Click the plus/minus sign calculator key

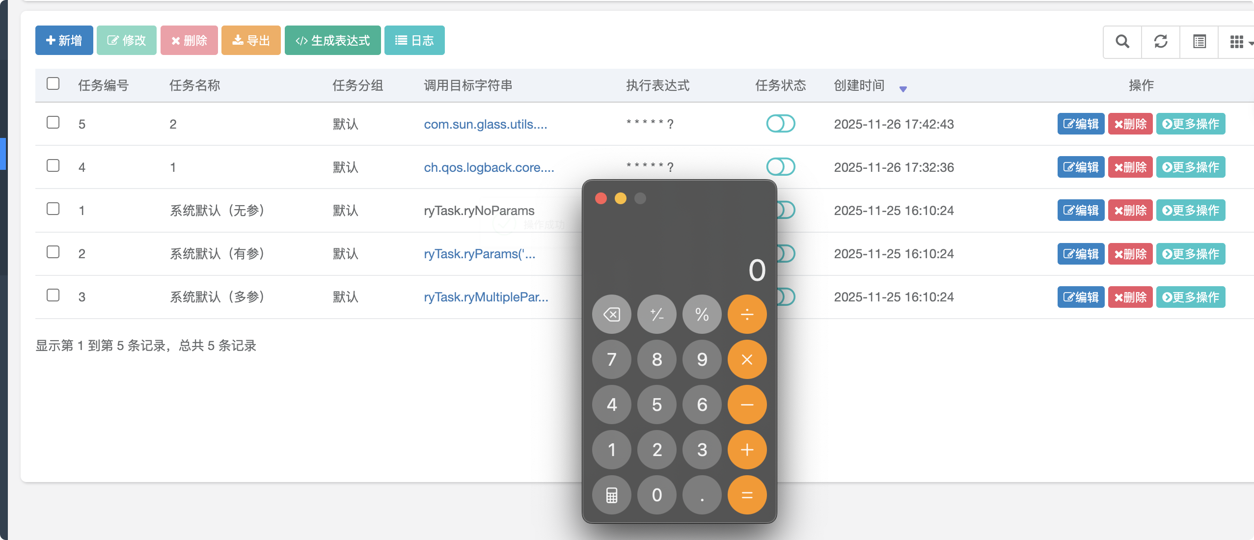click(656, 314)
